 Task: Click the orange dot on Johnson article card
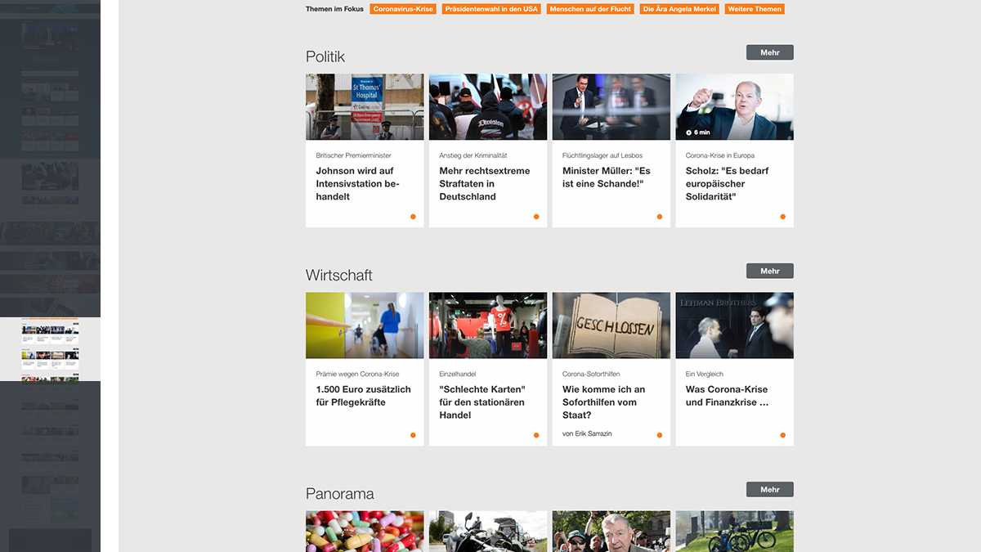[x=413, y=217]
